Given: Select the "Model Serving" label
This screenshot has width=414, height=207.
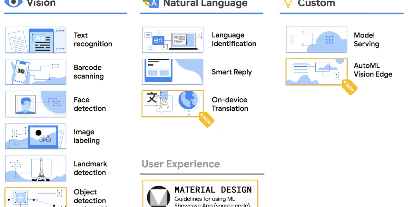Looking at the screenshot, I should pyautogui.click(x=366, y=40).
